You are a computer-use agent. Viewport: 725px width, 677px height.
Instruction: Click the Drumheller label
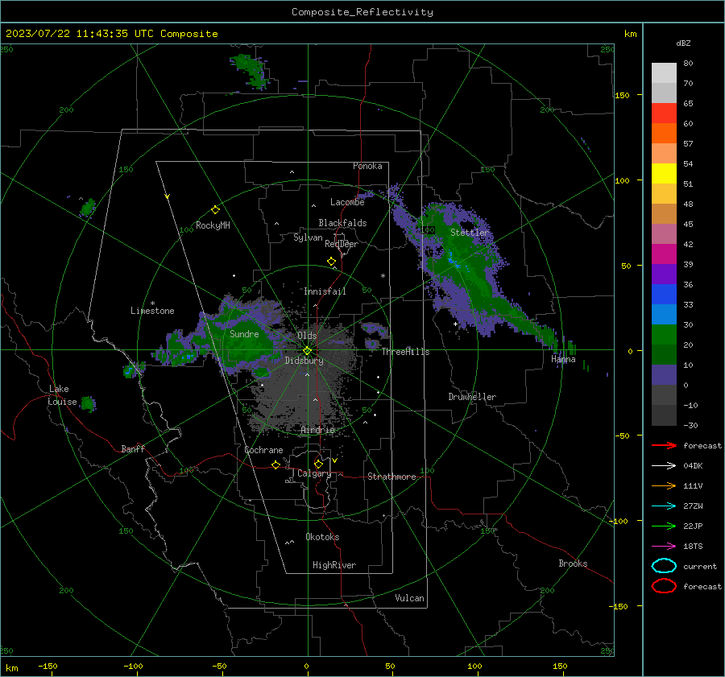coord(472,397)
